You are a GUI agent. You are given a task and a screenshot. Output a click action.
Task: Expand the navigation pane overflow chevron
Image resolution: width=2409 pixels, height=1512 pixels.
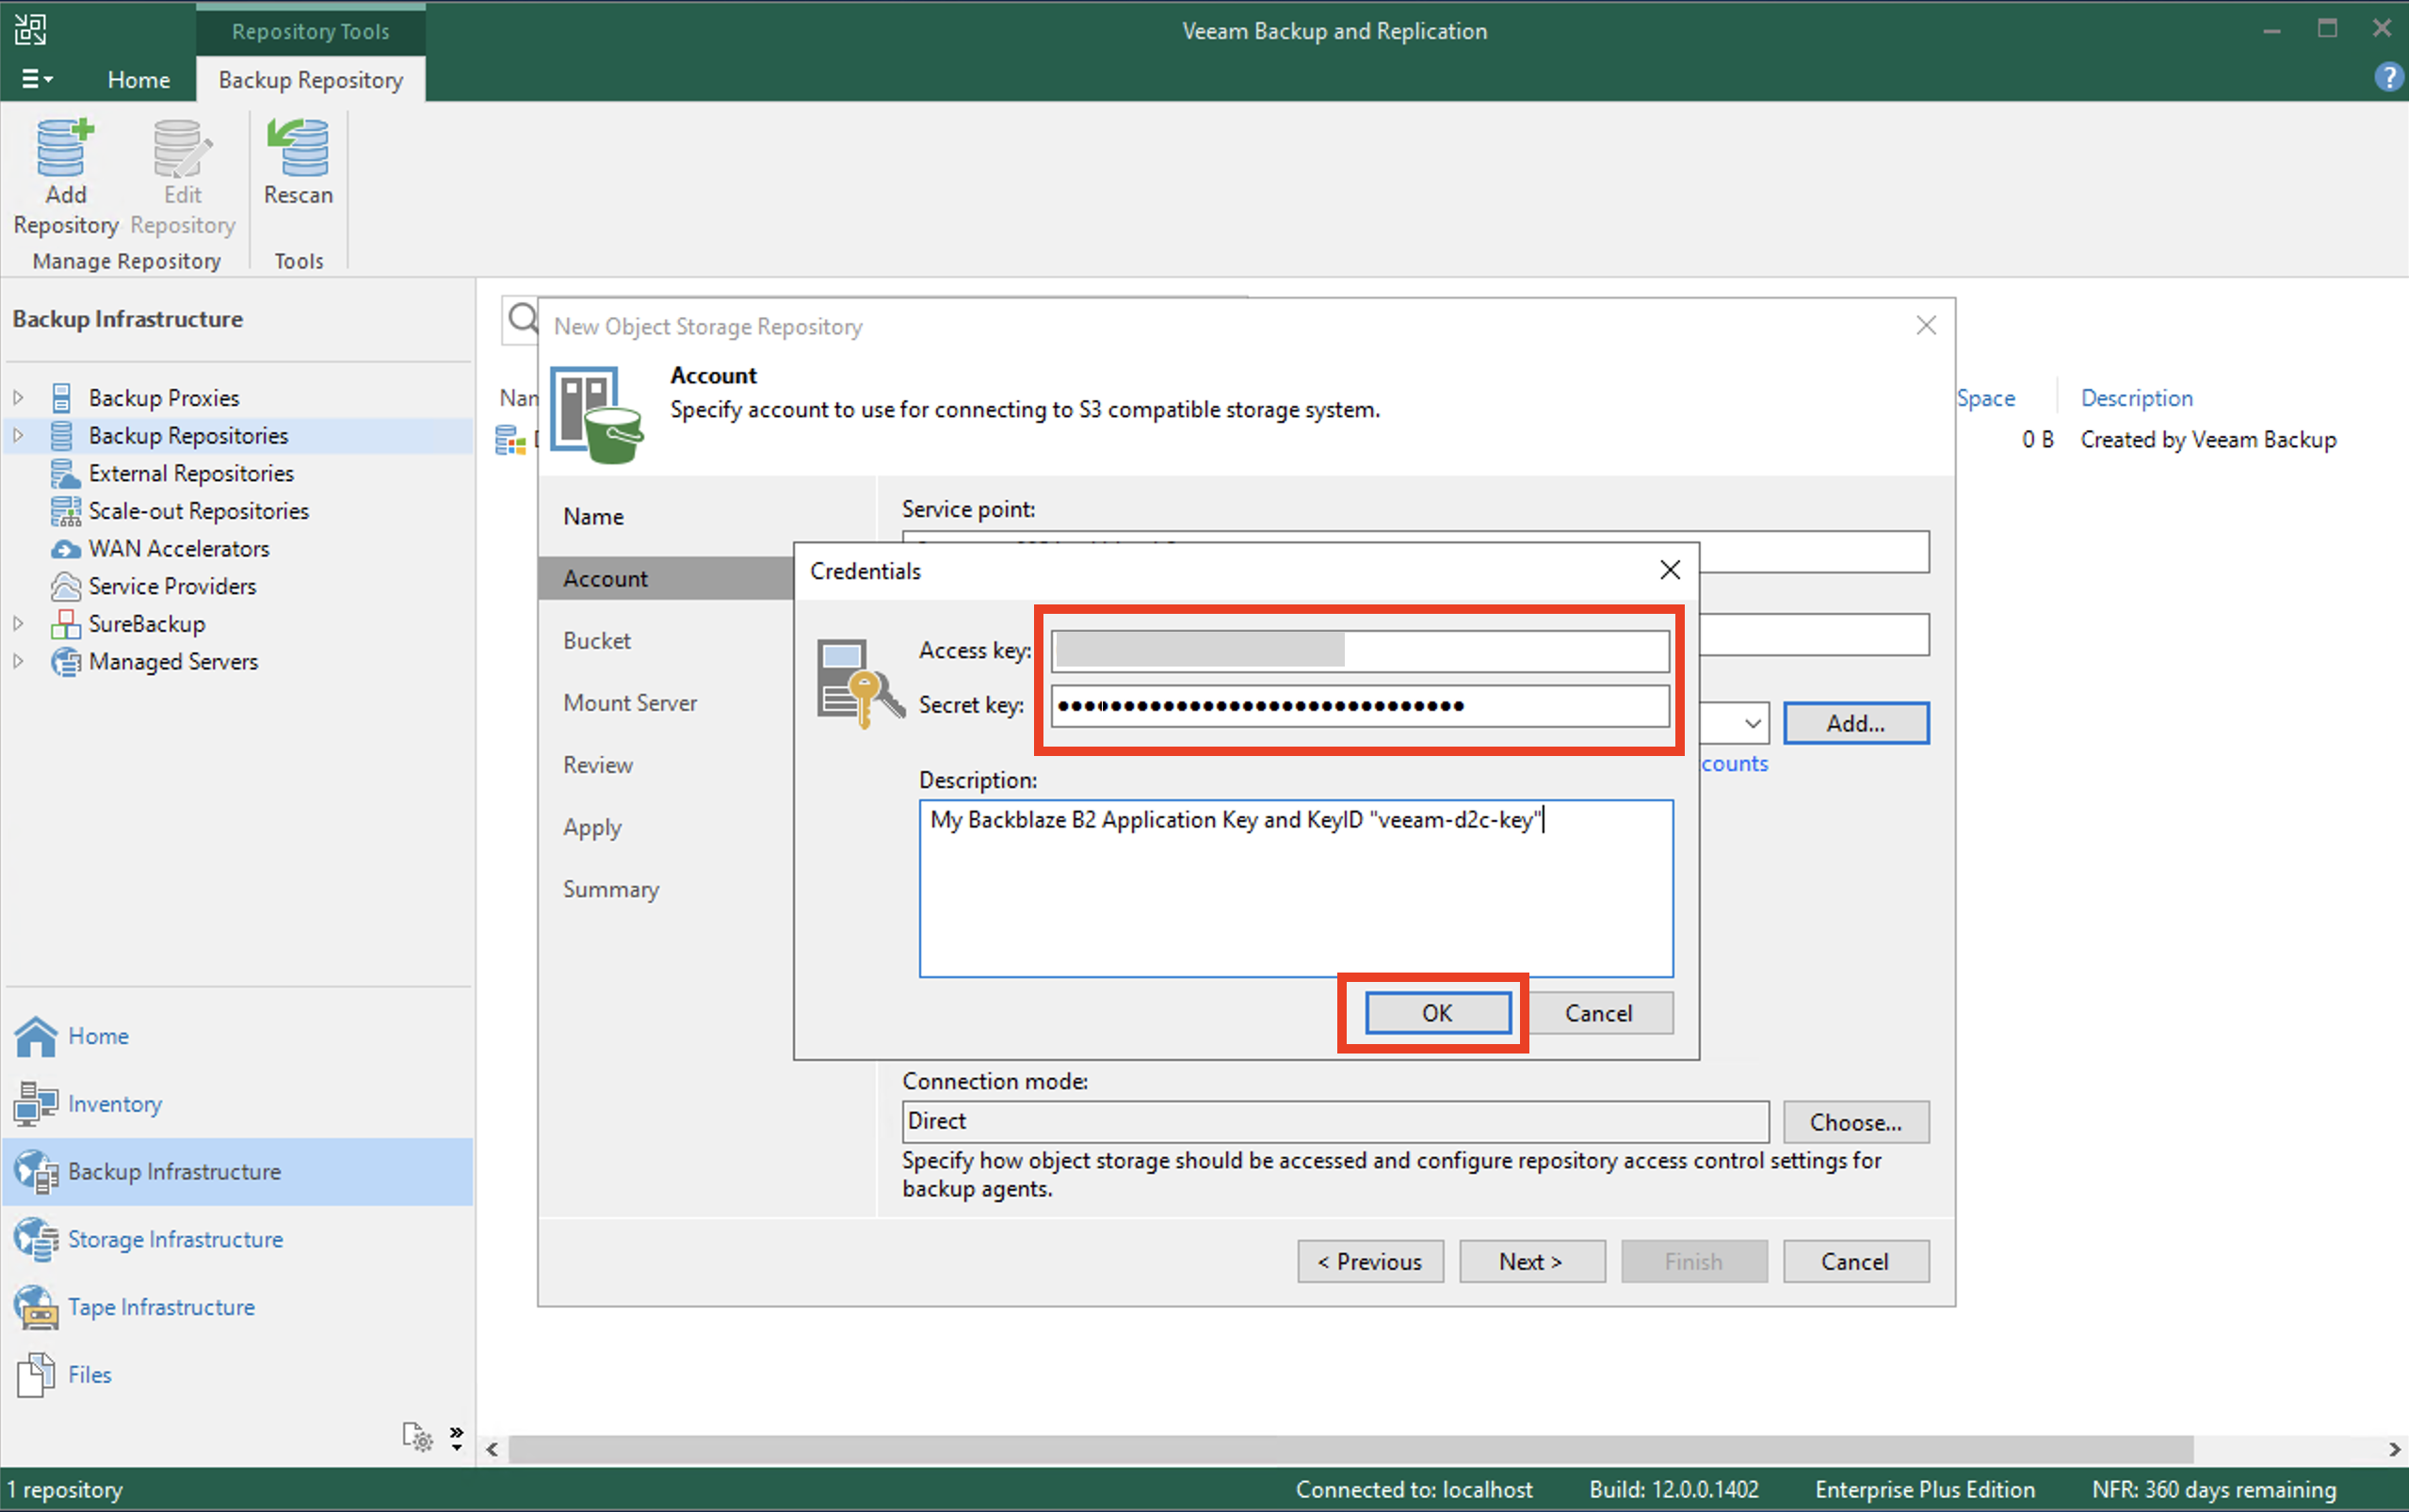457,1438
